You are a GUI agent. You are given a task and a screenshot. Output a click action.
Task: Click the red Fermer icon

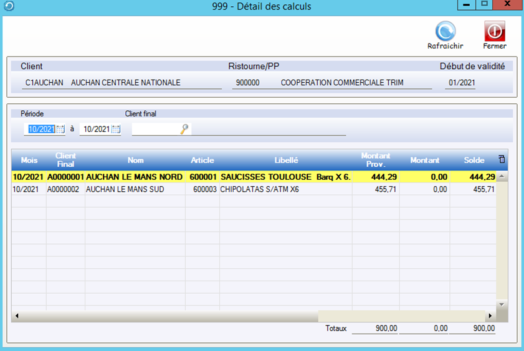coord(494,31)
